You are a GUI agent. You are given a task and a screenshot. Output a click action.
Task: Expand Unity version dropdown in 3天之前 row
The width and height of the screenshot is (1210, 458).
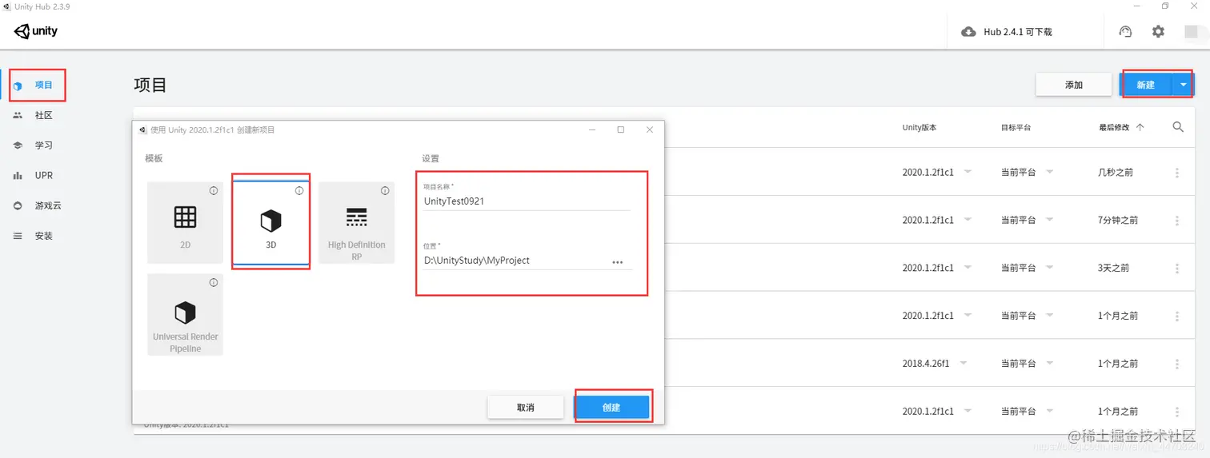click(968, 268)
